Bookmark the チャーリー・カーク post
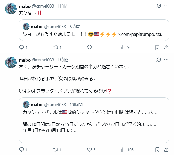 click(157, 150)
